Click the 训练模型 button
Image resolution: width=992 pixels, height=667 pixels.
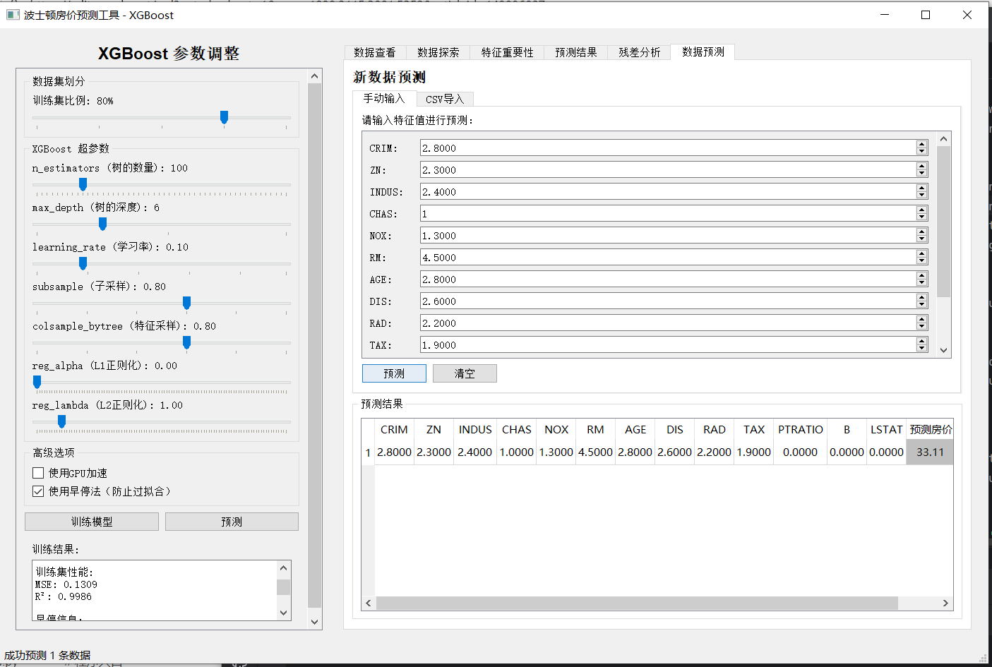click(92, 522)
